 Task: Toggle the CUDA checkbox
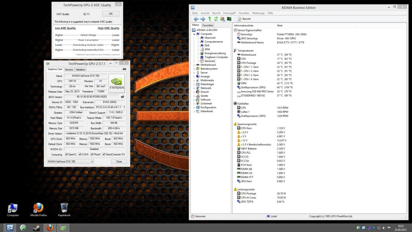(x=80, y=154)
